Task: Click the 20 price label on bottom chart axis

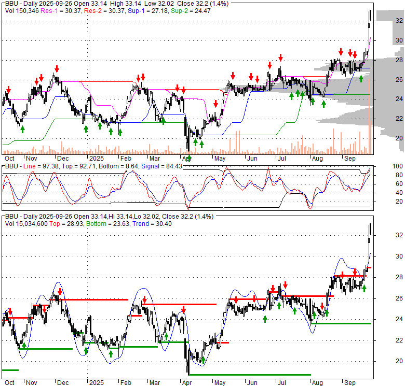Action: pos(399,361)
